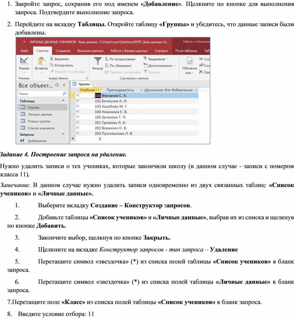Click the small Фильтр toggle under Дополнительно
Screen dimensions: 294x319
click(x=151, y=72)
